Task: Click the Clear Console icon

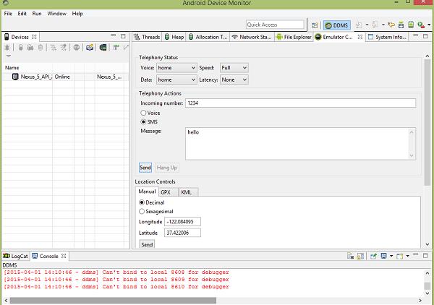Action: [x=350, y=256]
